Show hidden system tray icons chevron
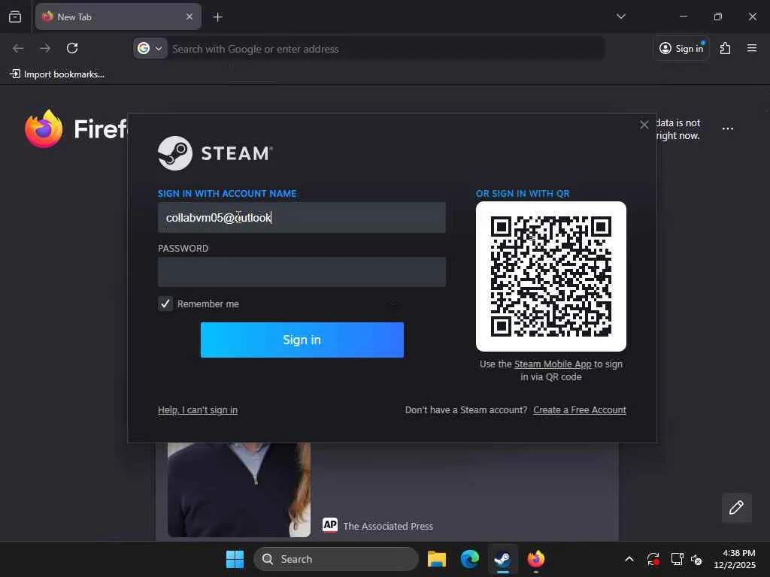 pyautogui.click(x=629, y=559)
